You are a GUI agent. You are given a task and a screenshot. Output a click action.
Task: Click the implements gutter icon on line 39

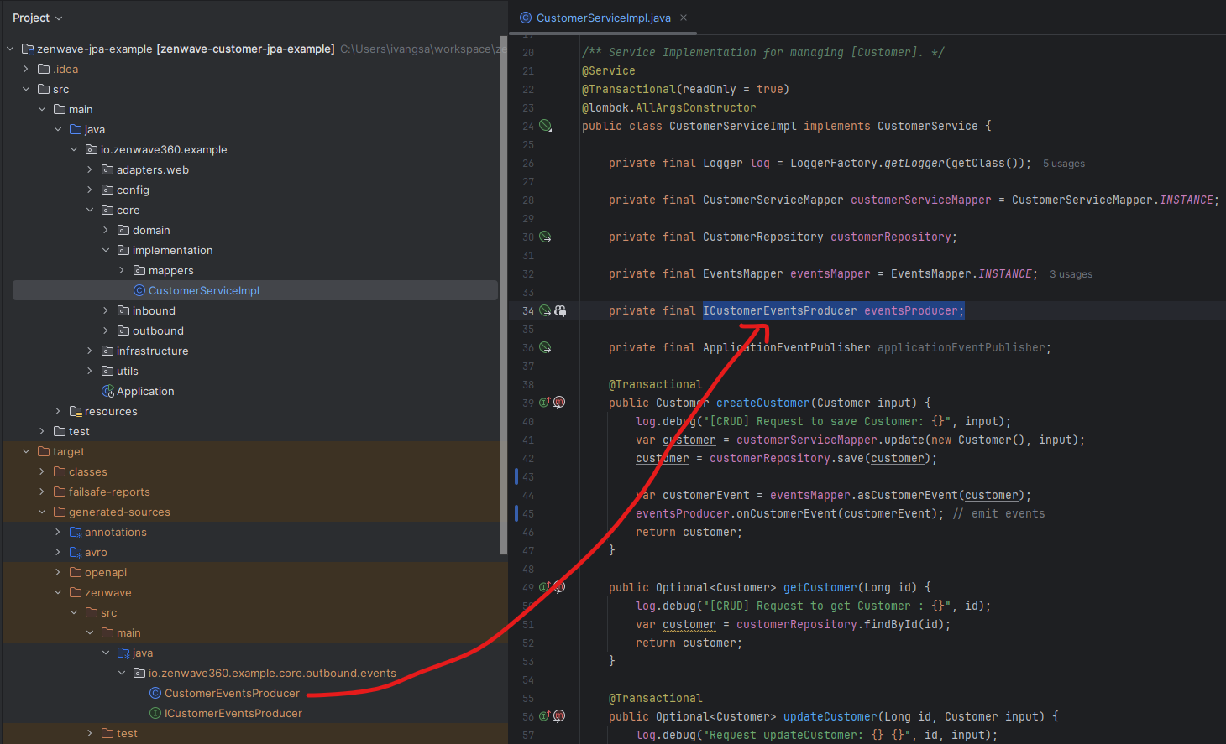click(x=544, y=403)
